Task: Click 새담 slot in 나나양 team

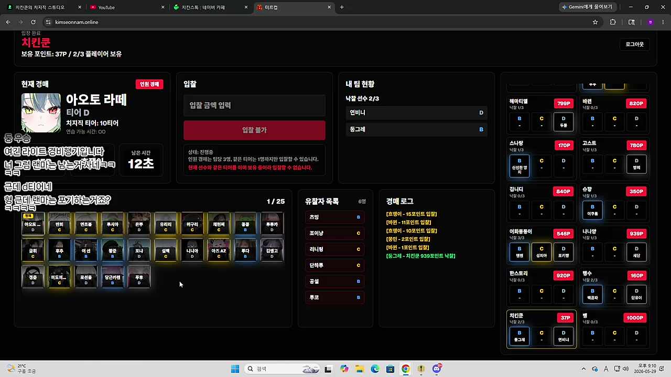Action: tap(636, 252)
